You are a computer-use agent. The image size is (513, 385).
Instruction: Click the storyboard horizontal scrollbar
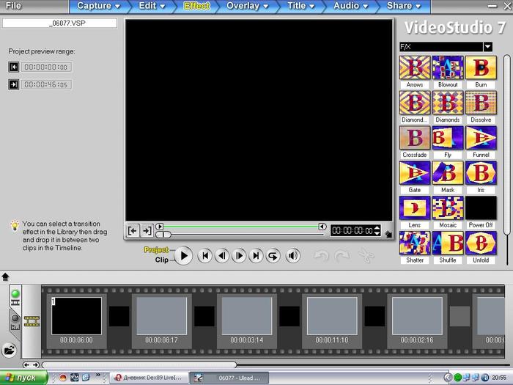(x=139, y=364)
